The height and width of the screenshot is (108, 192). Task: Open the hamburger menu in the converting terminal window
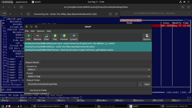pyautogui.click(x=116, y=14)
